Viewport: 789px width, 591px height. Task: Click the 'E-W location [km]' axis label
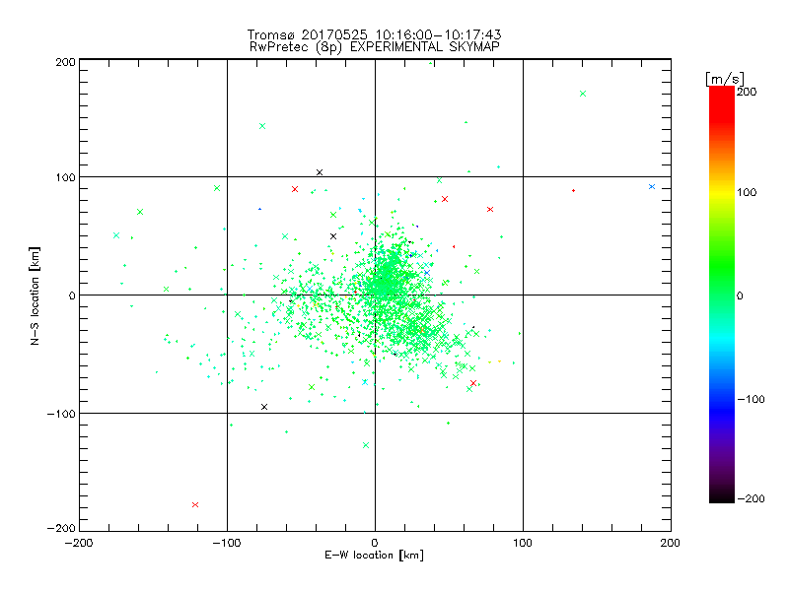[374, 555]
